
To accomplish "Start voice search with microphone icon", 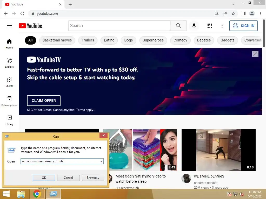I will (x=194, y=26).
